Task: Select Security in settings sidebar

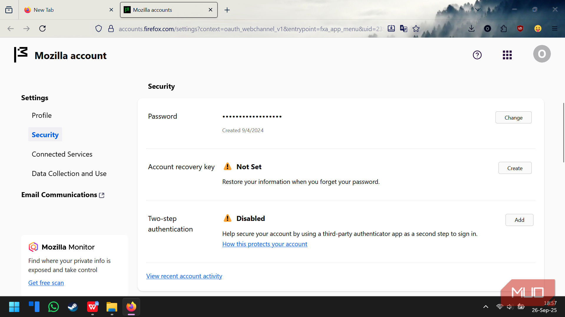Action: pos(45,135)
